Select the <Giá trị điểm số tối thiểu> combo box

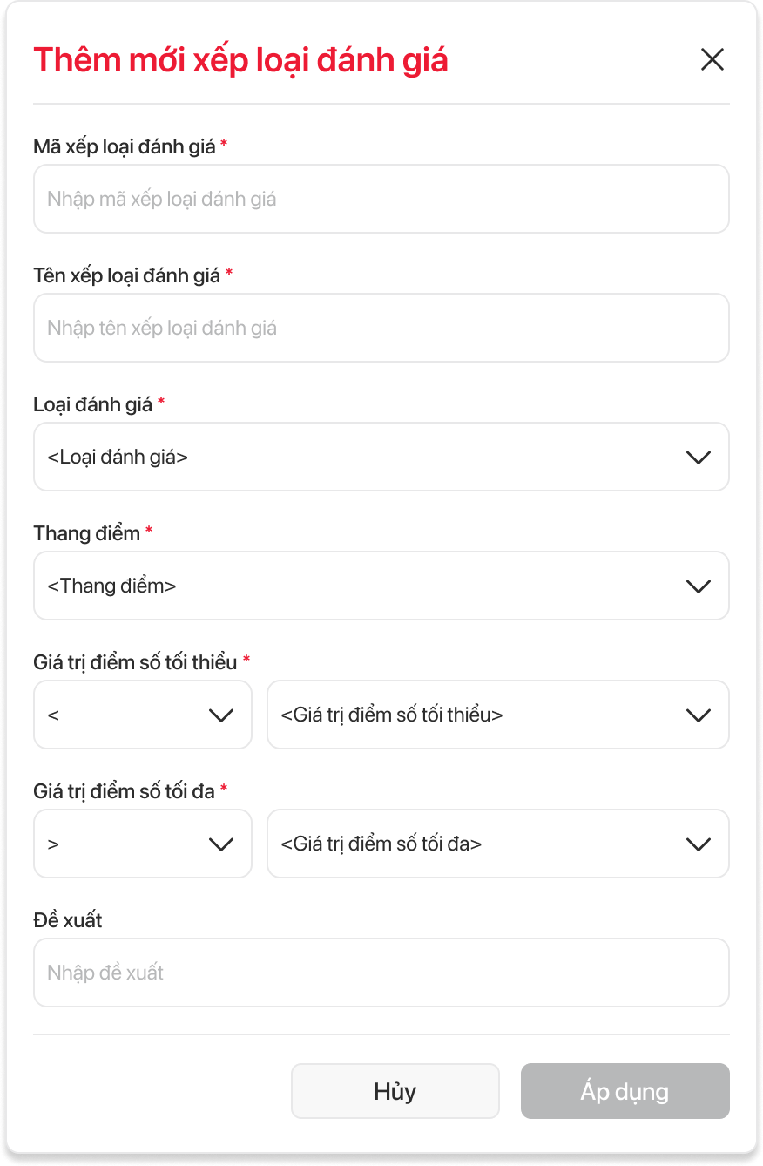(x=470, y=715)
